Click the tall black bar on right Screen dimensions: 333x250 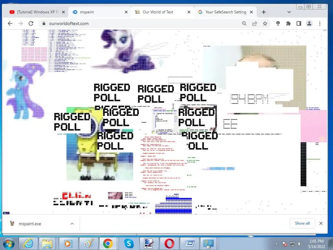click(x=303, y=164)
